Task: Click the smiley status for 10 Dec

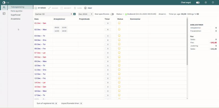Action: pyautogui.click(x=119, y=65)
